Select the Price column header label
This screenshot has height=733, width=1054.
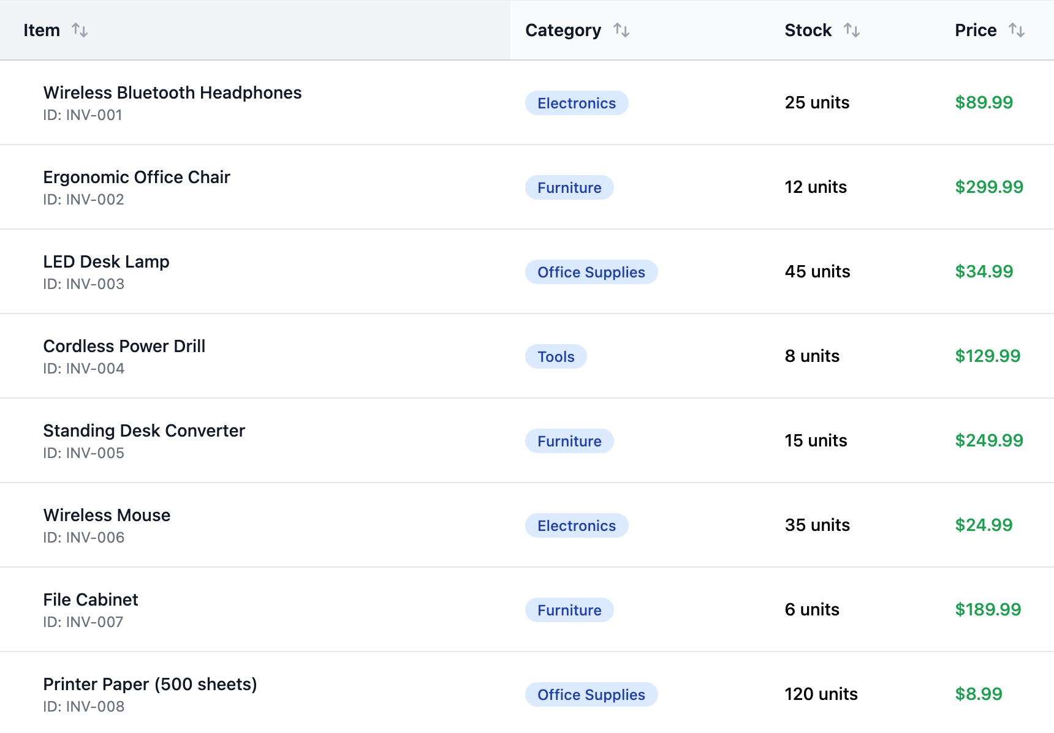[975, 30]
